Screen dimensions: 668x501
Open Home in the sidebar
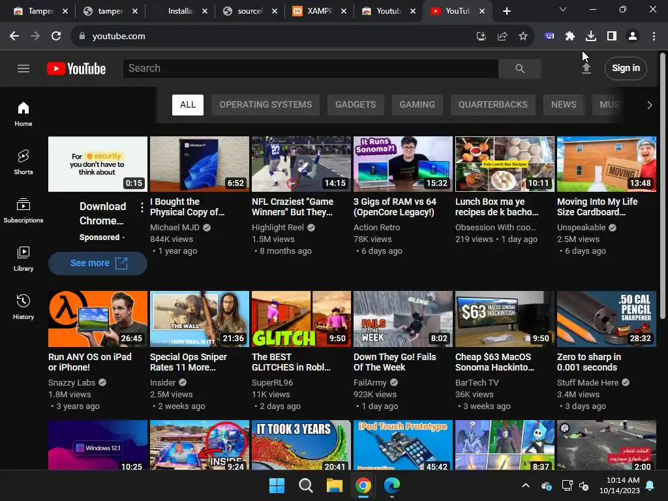pyautogui.click(x=23, y=114)
